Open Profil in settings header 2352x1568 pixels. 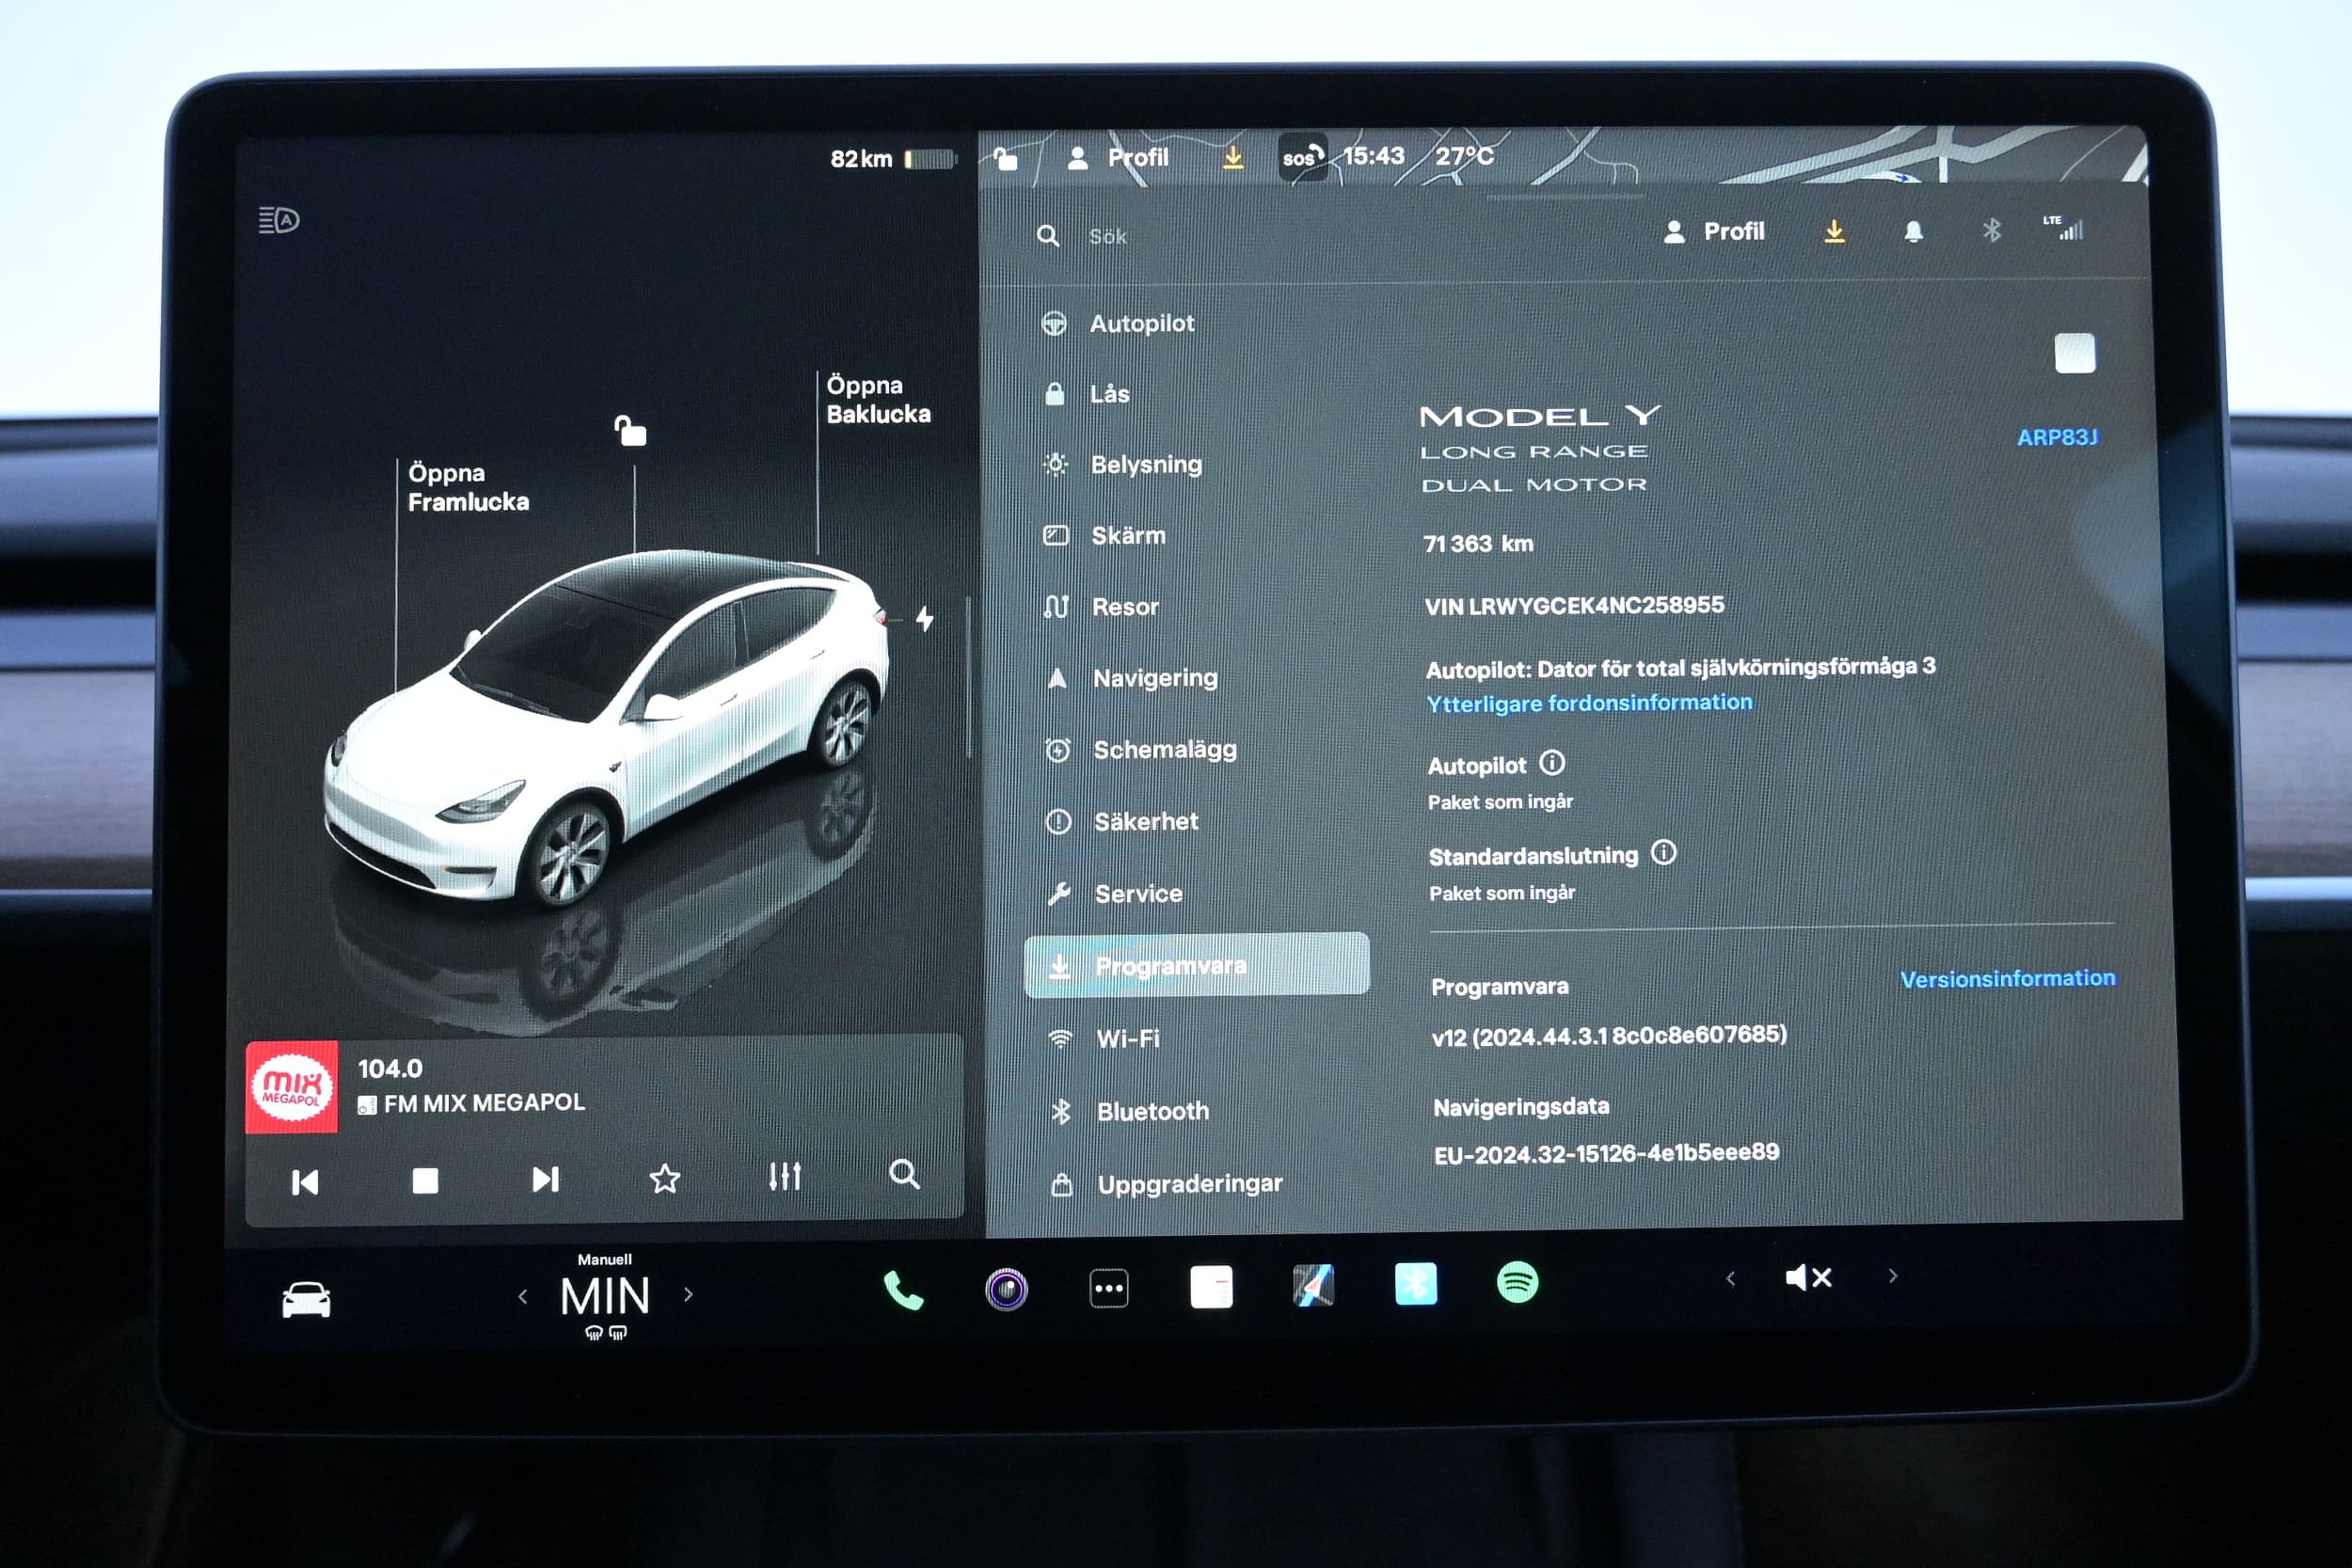point(1714,232)
